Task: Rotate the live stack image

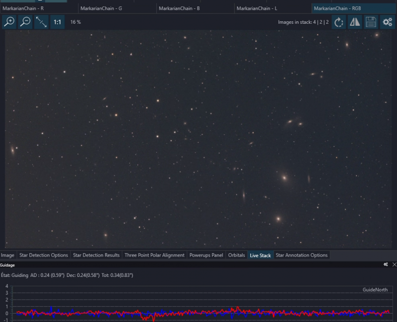Action: [x=339, y=22]
